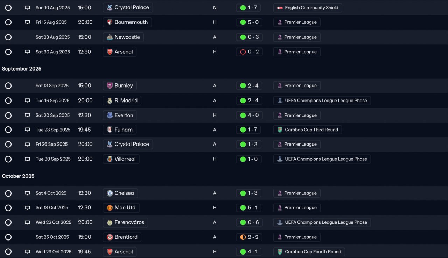Click the orange draw indicator for Brentford match

pos(243,237)
